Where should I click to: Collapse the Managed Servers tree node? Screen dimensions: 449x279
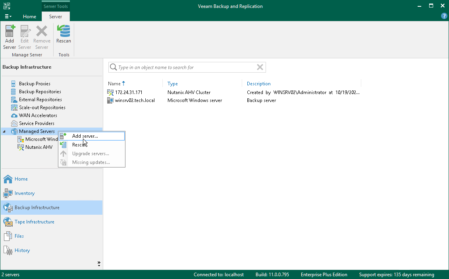coord(4,131)
